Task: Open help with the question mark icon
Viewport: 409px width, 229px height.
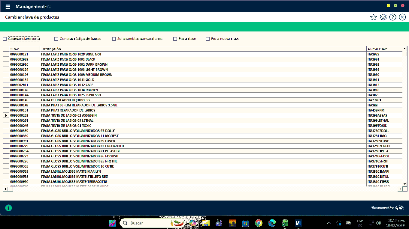Action: coord(392,17)
